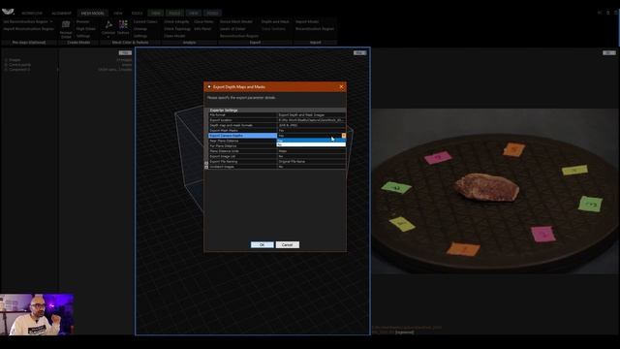Select the Export Camera Depths row label
Screen dimensions: 620x349
pyautogui.click(x=242, y=136)
